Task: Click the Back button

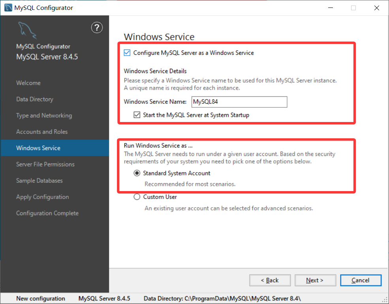Action: (x=270, y=280)
